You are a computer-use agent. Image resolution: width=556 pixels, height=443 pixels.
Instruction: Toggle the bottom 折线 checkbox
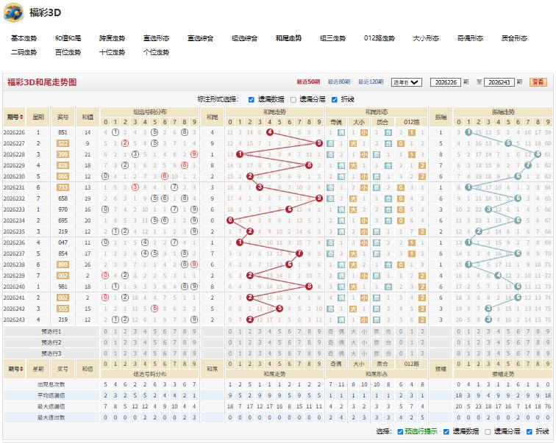click(530, 432)
